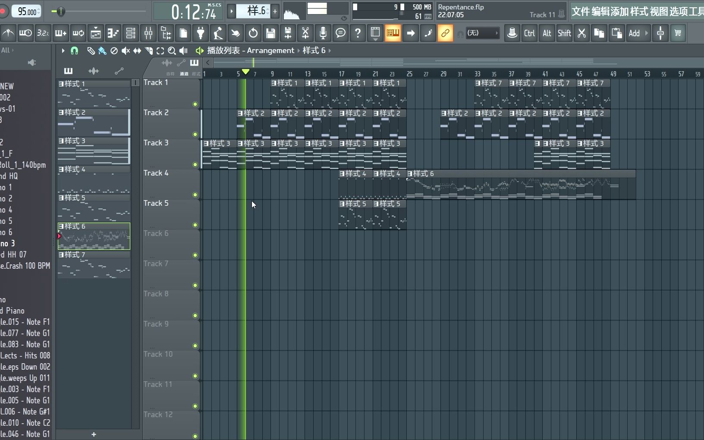This screenshot has height=440, width=704.
Task: Open the playlist options arrow menu
Action: (63, 51)
